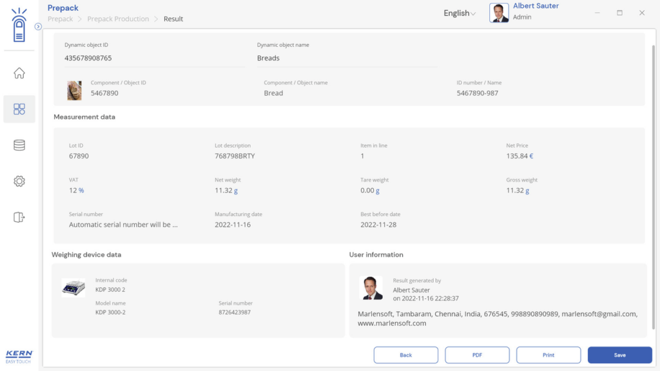The height and width of the screenshot is (371, 660).
Task: Select the Prepack modules grid icon
Action: click(x=19, y=109)
